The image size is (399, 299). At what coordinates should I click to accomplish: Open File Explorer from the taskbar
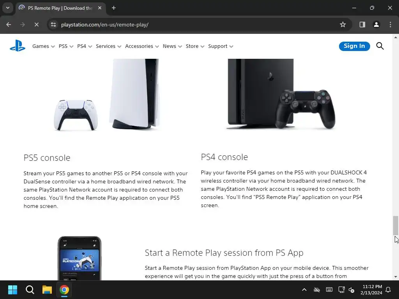(47, 290)
